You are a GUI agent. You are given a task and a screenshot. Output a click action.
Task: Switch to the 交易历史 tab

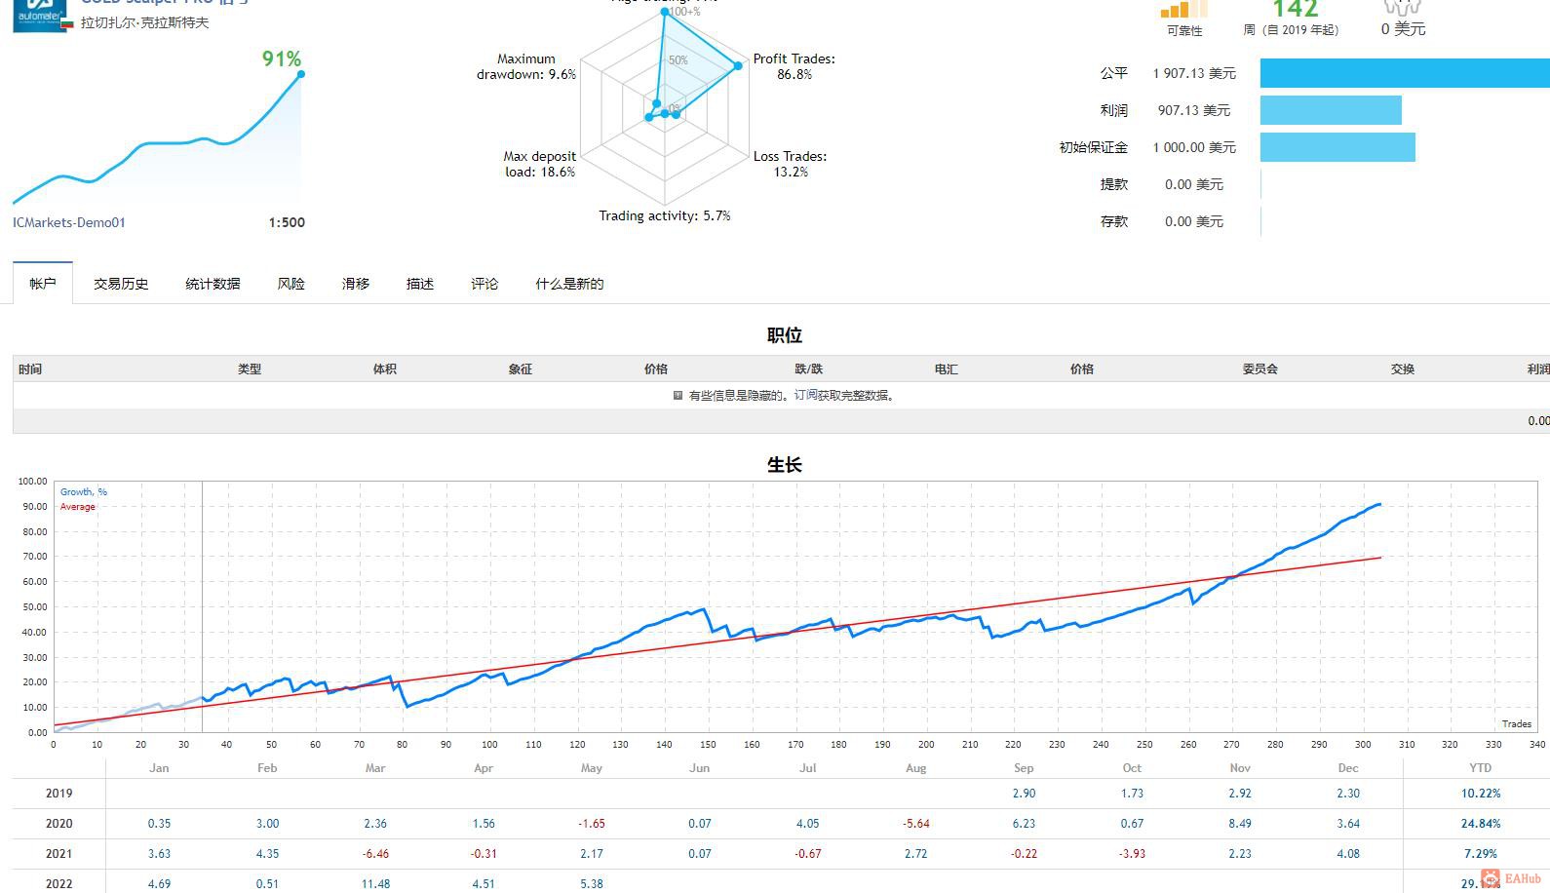pos(121,284)
